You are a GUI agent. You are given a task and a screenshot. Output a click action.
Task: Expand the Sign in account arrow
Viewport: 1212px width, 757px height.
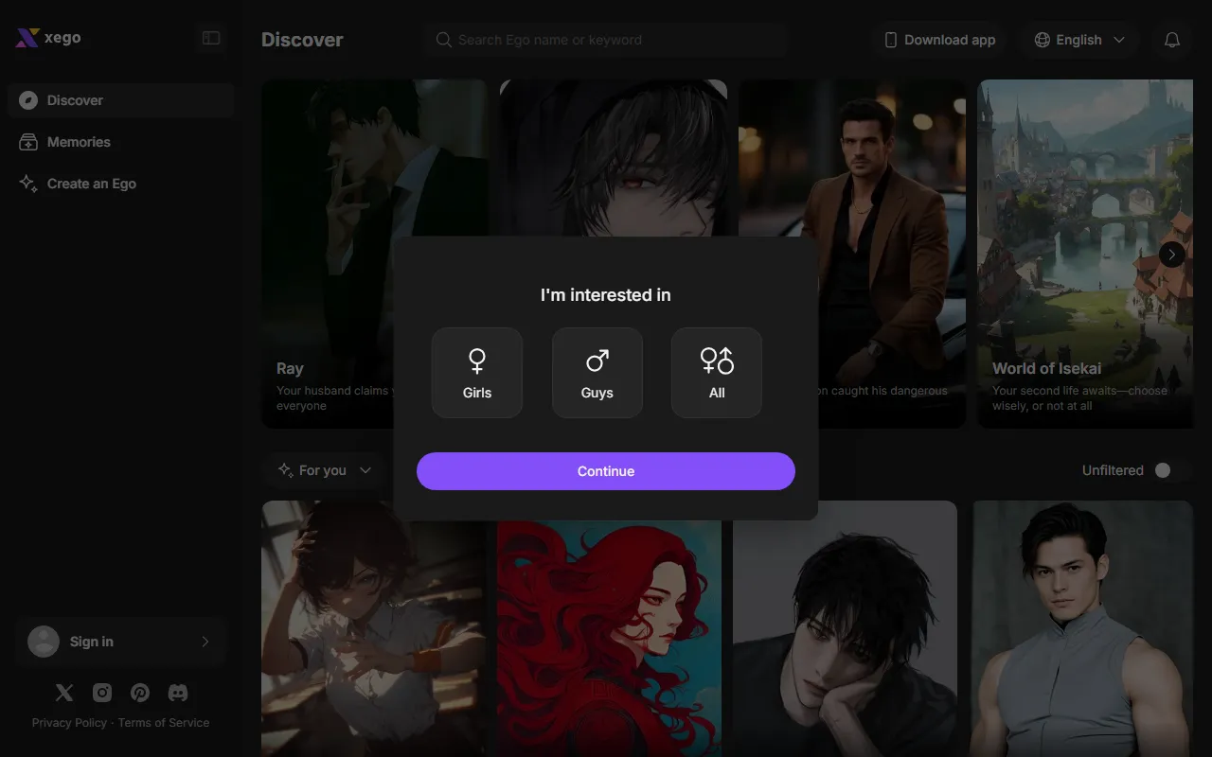pos(205,642)
